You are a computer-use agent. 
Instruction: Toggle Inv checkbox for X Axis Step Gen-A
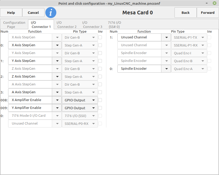100,45
